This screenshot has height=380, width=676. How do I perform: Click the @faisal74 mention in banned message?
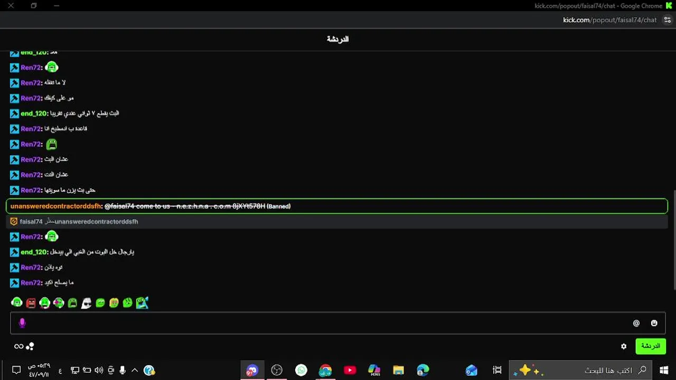(x=119, y=206)
